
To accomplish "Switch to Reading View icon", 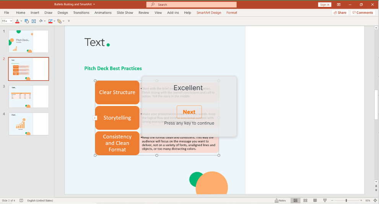I will [x=315, y=201].
